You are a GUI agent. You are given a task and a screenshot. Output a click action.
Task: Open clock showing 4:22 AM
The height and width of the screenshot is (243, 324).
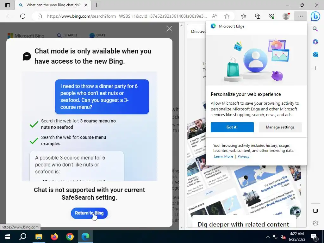(x=297, y=237)
